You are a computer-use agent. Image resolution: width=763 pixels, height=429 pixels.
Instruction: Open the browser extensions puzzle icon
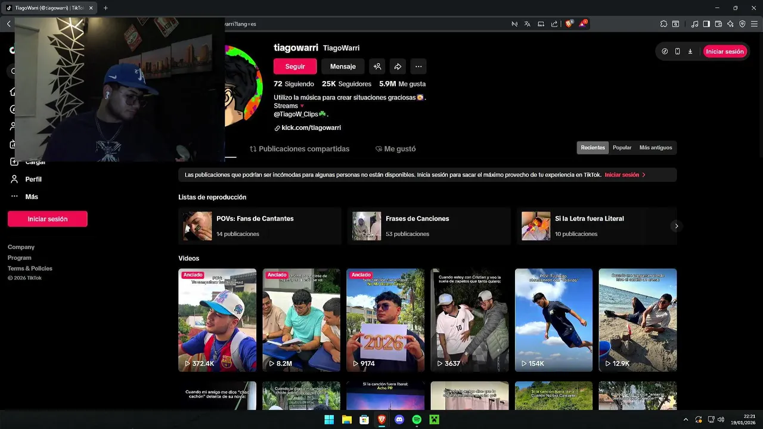point(663,24)
